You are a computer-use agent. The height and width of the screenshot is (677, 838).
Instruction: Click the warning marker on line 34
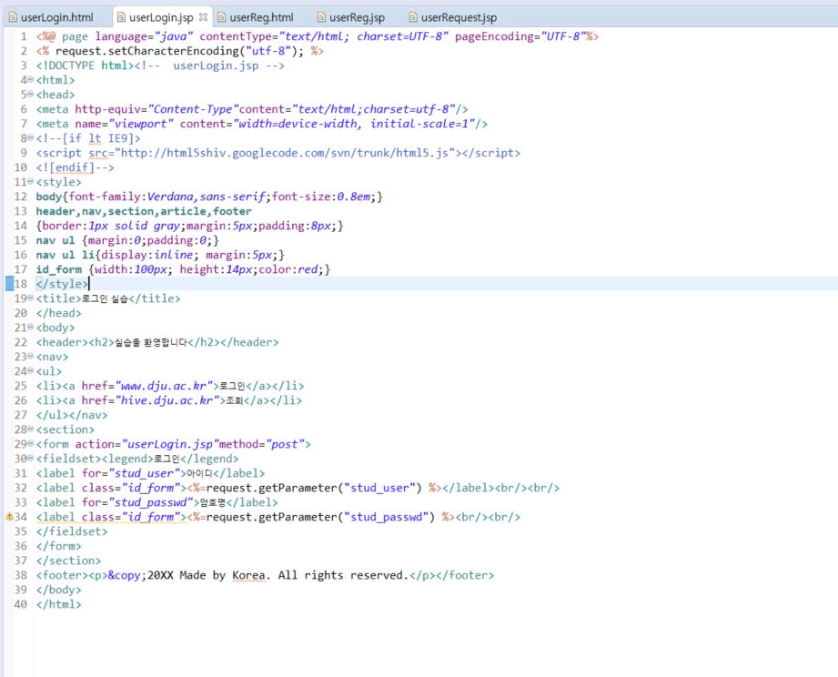pos(9,517)
